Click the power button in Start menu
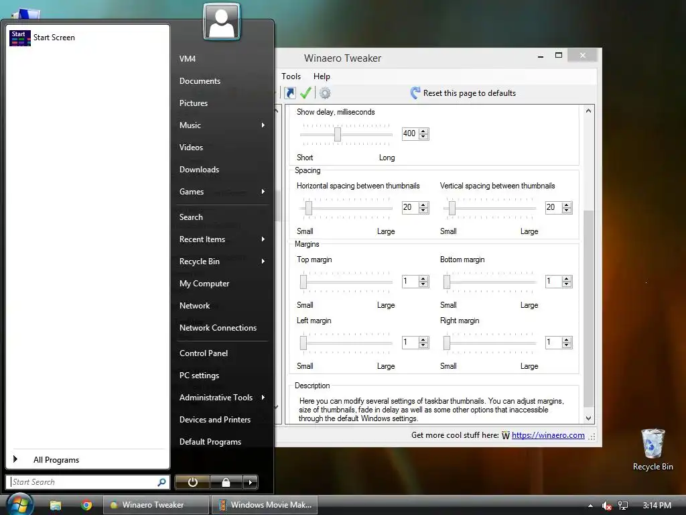The height and width of the screenshot is (515, 686). pos(192,482)
